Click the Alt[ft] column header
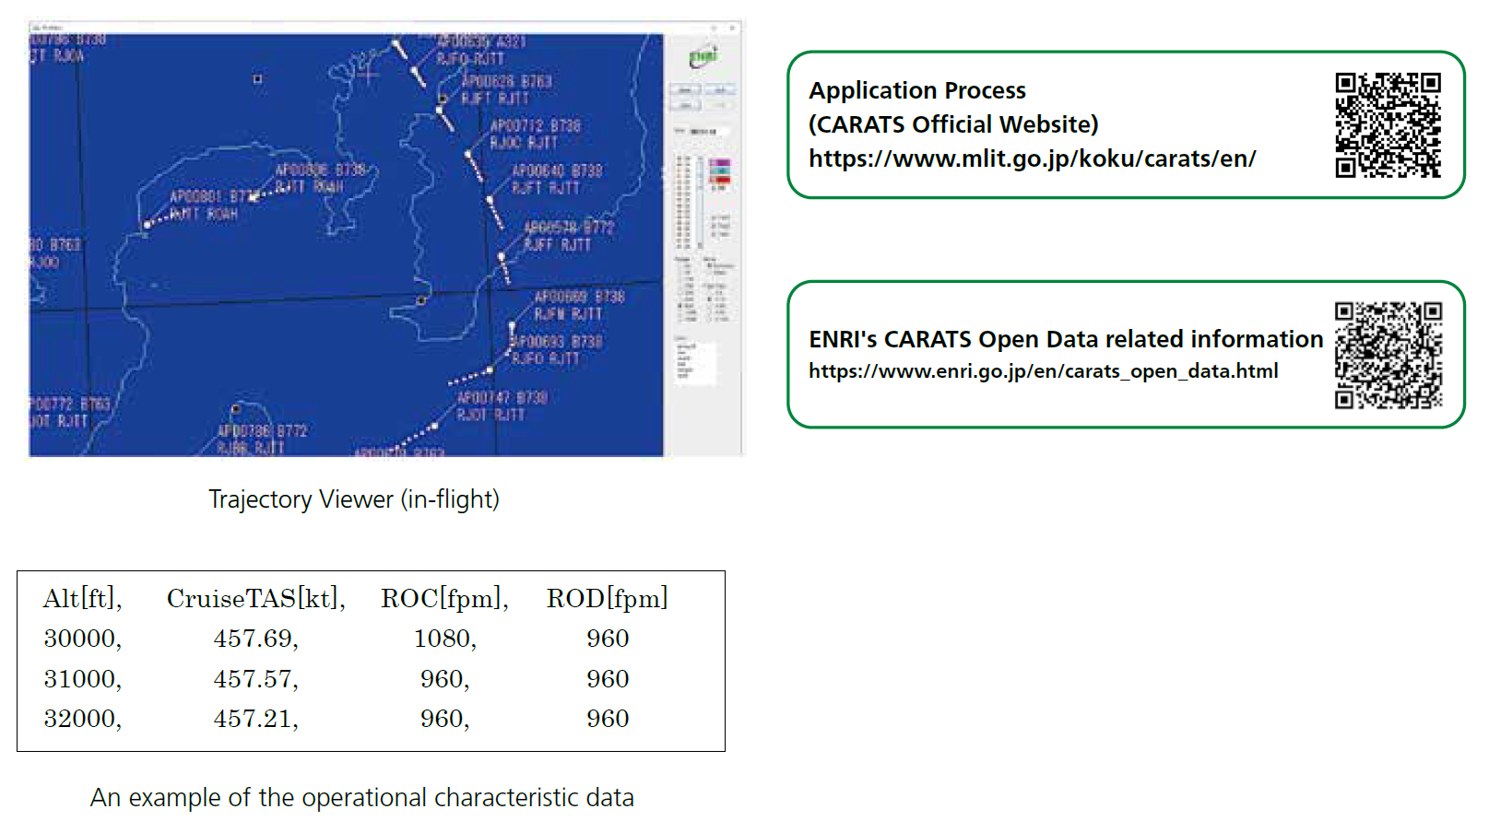1489x821 pixels. pyautogui.click(x=82, y=599)
